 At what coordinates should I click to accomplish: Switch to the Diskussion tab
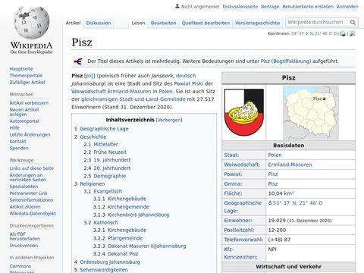pos(99,23)
